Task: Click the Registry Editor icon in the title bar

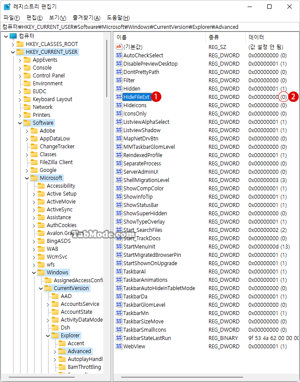Action: pyautogui.click(x=7, y=7)
